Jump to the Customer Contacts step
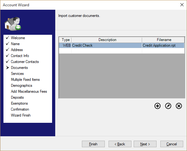The width and height of the screenshot is (187, 151). (x=25, y=62)
